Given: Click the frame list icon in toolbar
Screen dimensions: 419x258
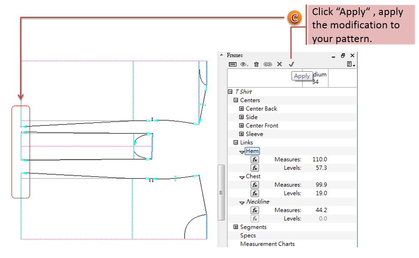Looking at the screenshot, I should pos(232,64).
